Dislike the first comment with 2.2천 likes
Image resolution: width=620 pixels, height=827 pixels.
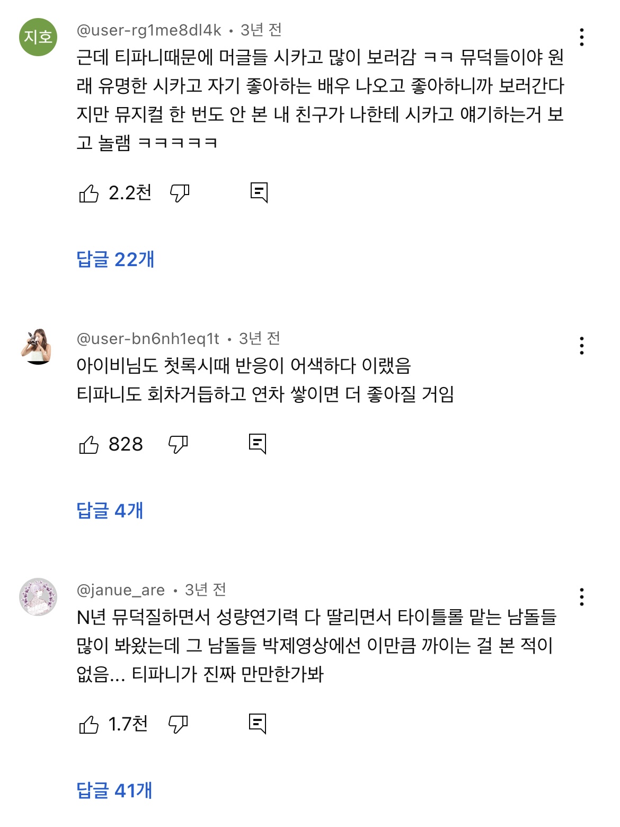click(180, 193)
